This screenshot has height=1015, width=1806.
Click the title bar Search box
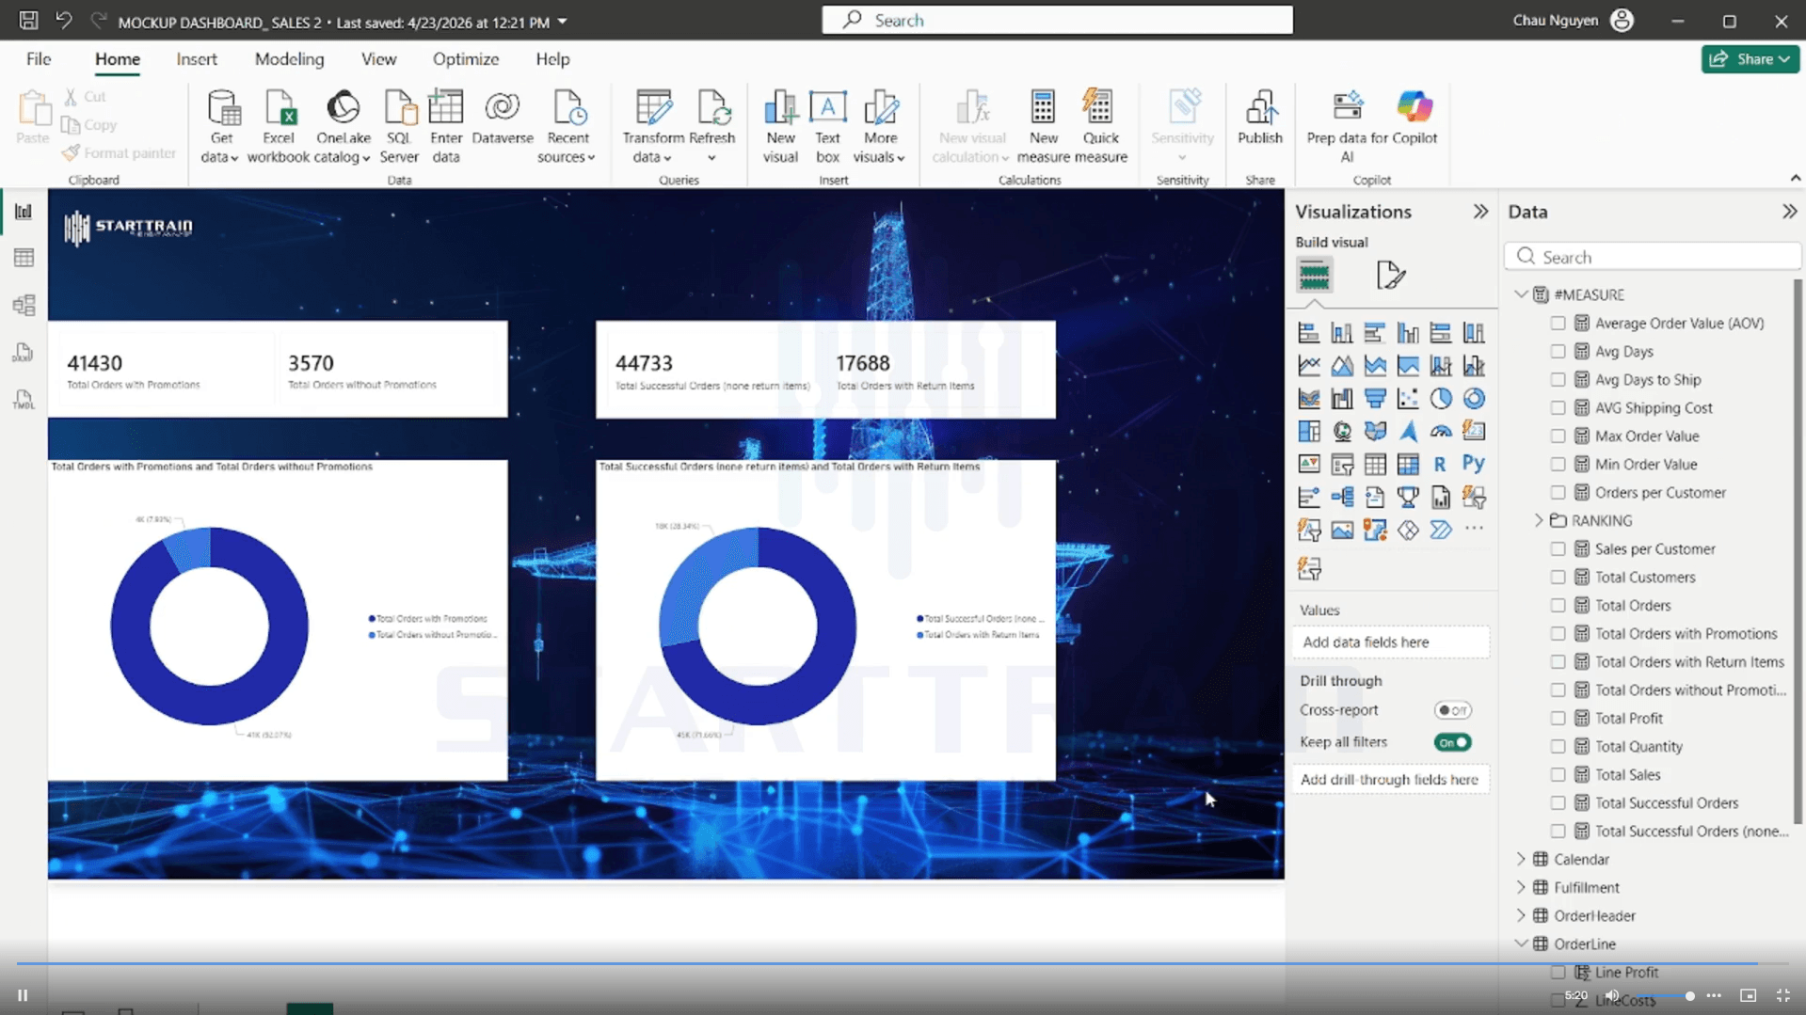[x=1057, y=20]
